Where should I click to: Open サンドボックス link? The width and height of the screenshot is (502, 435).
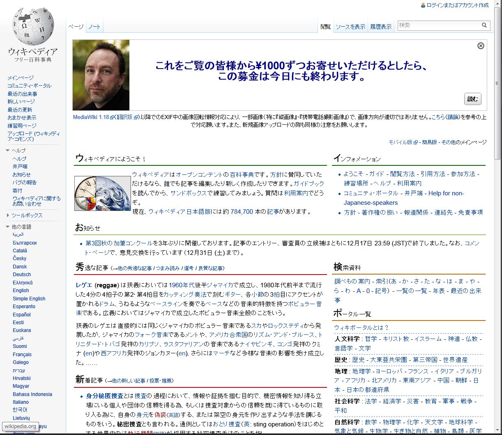(x=189, y=193)
